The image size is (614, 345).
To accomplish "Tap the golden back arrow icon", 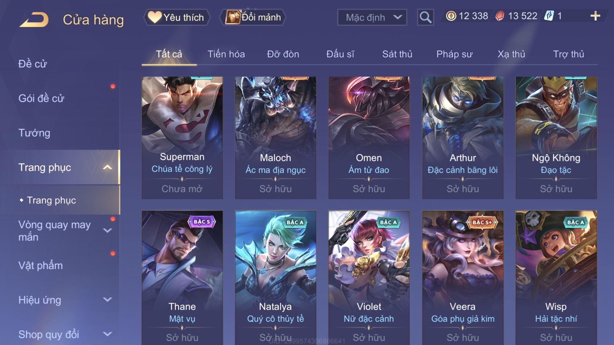I will point(34,19).
